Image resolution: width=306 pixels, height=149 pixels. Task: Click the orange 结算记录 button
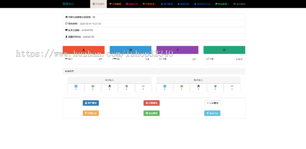click(x=91, y=113)
